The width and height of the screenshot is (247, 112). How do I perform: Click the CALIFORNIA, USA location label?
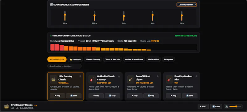coord(104,83)
